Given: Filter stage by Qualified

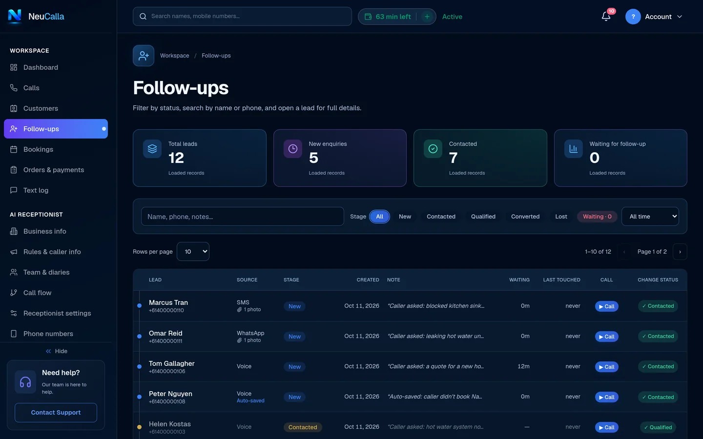Looking at the screenshot, I should pos(483,217).
